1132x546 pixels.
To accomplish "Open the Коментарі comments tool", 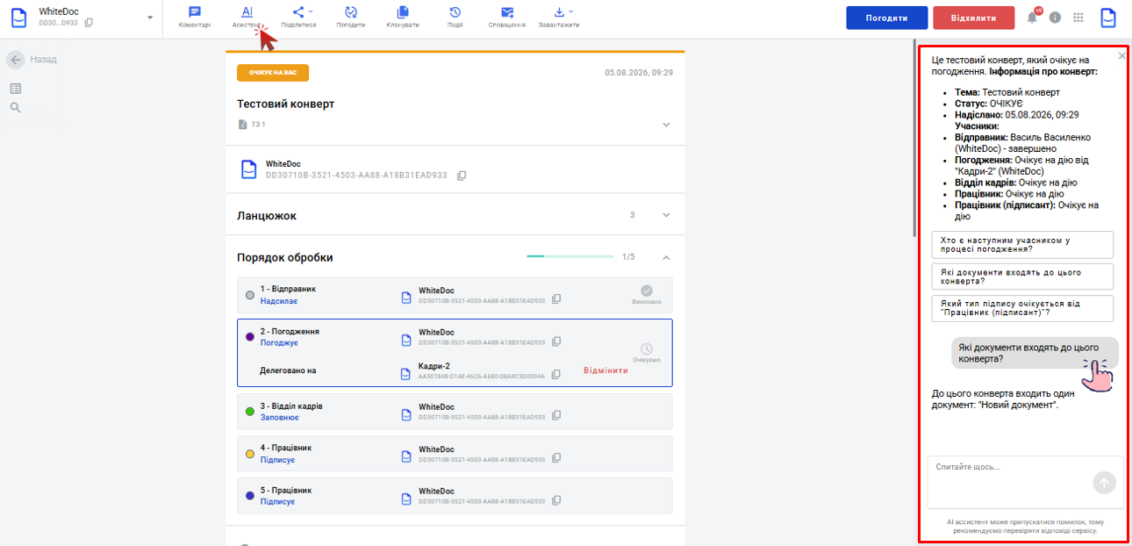I will click(x=195, y=18).
